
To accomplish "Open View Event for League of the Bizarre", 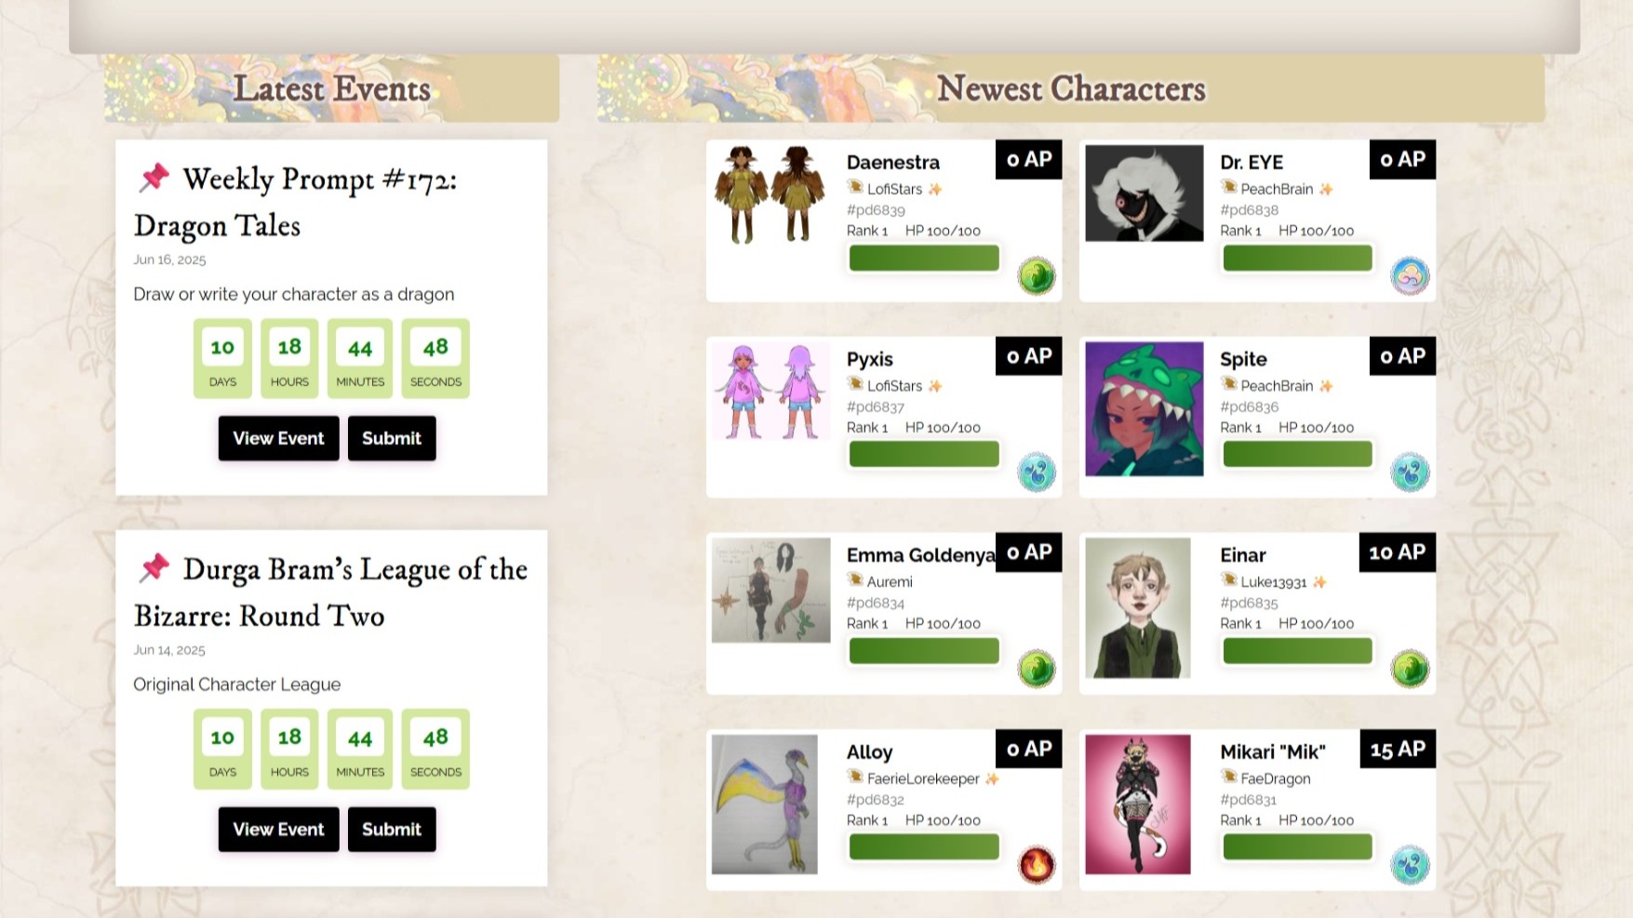I will point(278,829).
